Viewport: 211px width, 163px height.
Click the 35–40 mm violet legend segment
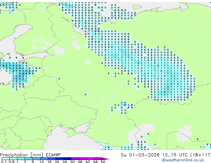click(83, 159)
